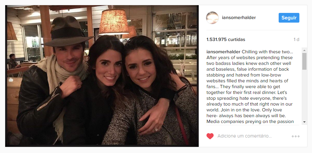Screen dimensions: 312x153
Task: Click the caption scrollbar track below the thumb
Action: coord(304,95)
